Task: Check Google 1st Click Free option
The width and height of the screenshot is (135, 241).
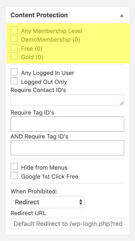Action: point(14,175)
